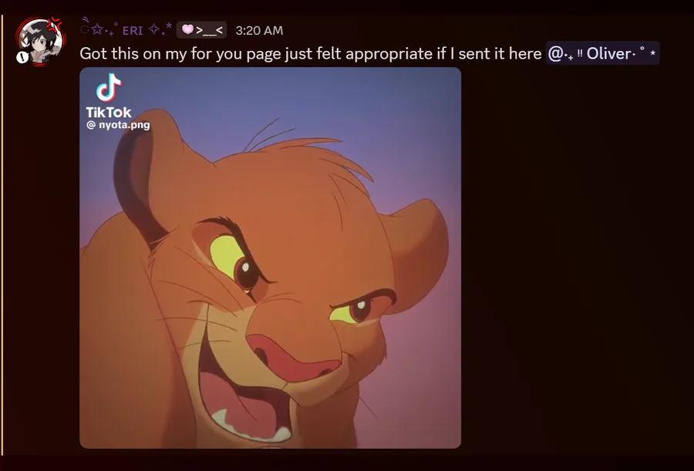Open the >_< server tag badge
This screenshot has width=694, height=471.
coord(202,30)
